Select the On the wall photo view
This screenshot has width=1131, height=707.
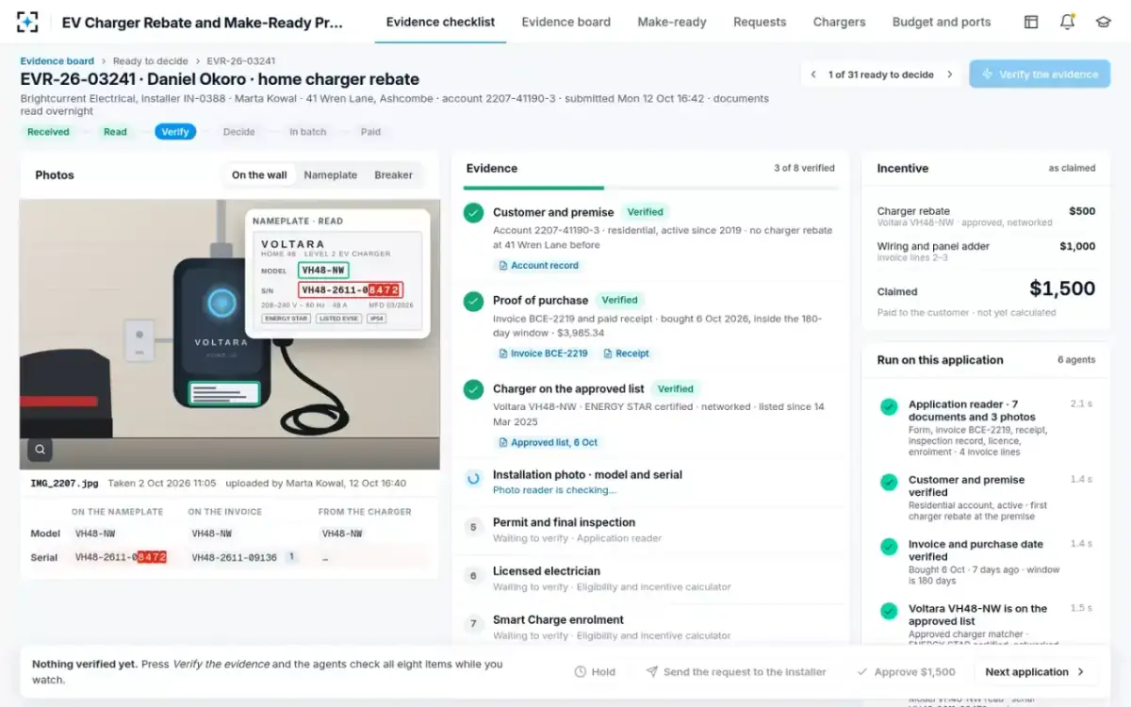coord(259,175)
